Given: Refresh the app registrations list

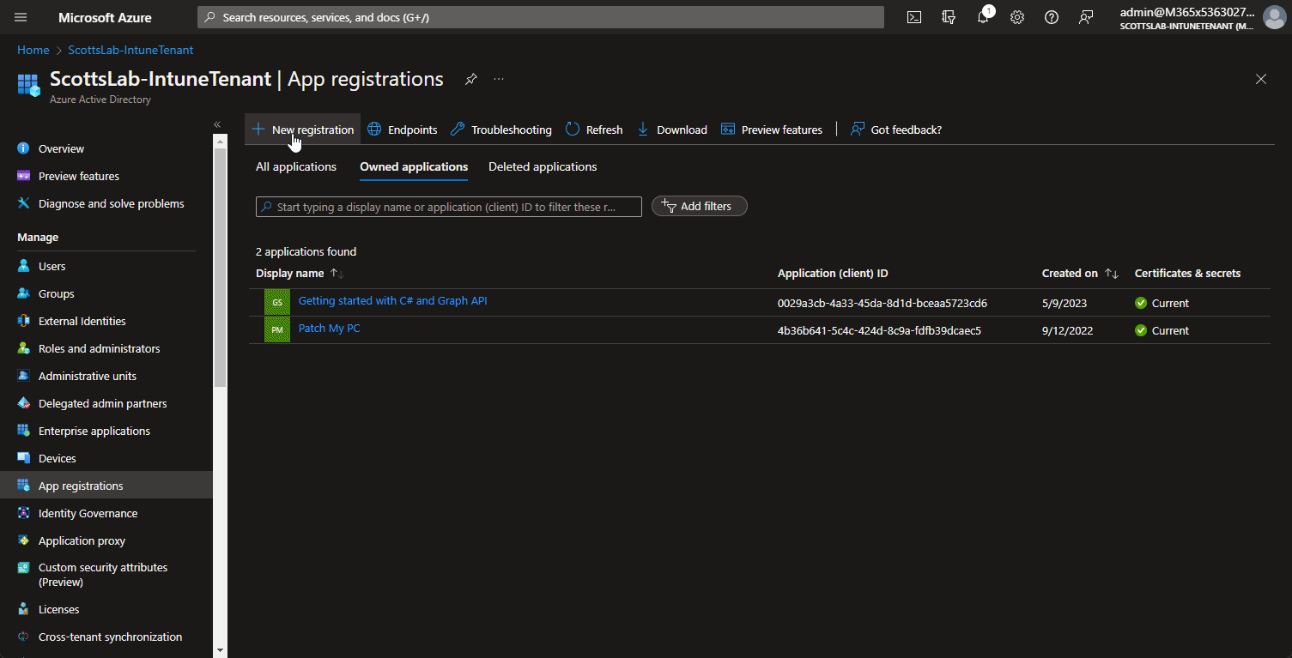Looking at the screenshot, I should coord(594,130).
